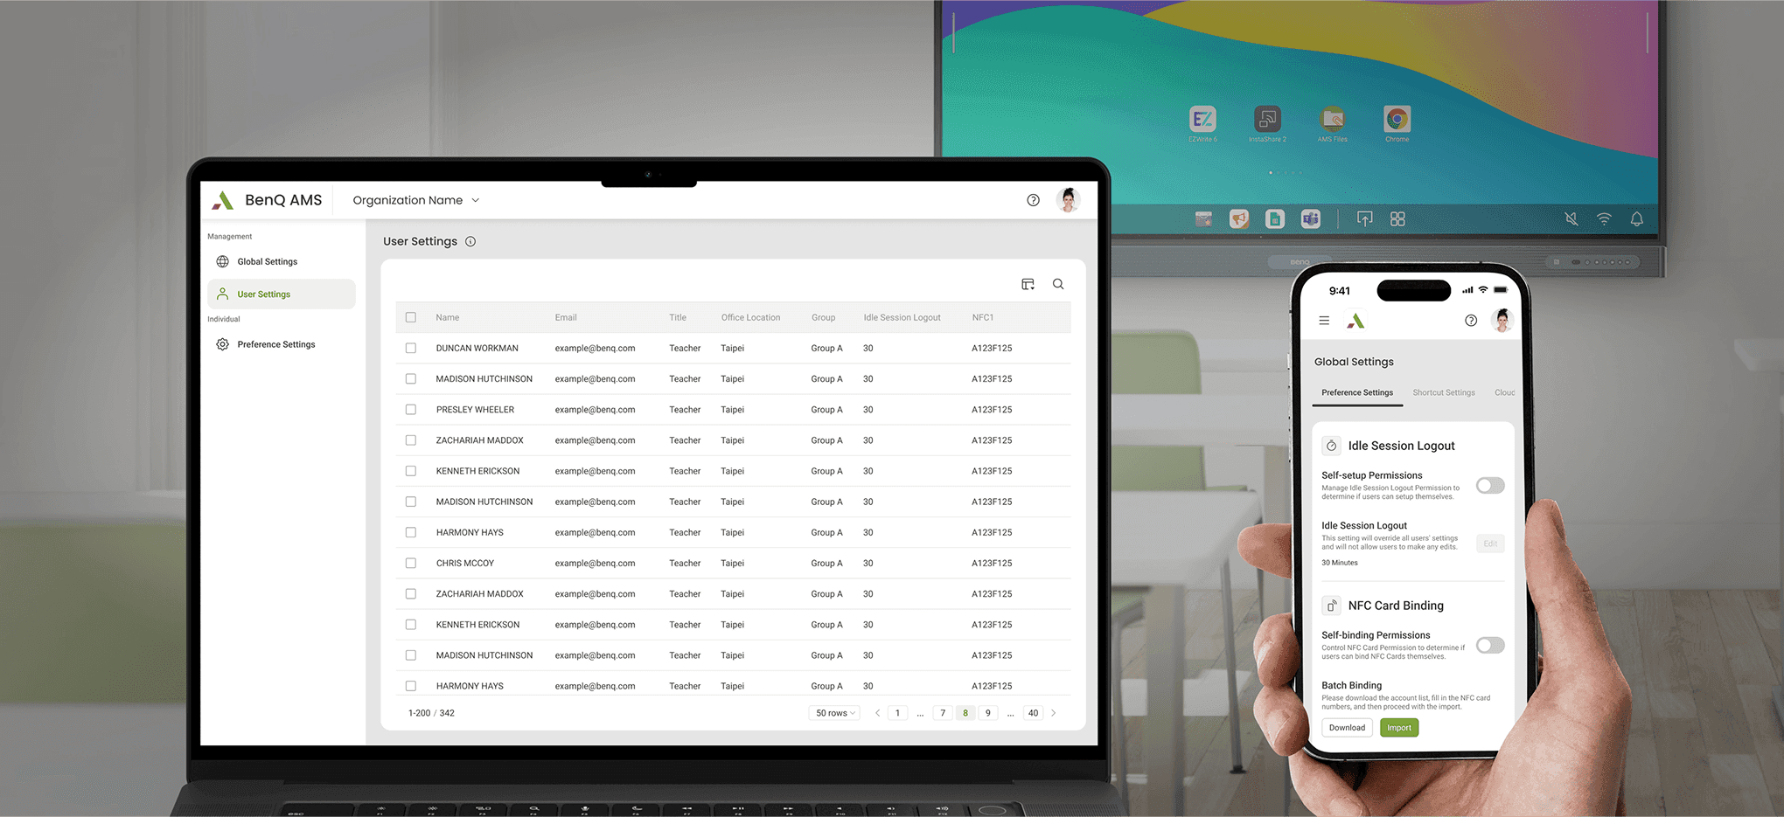Screen dimensions: 1784x817
Task: Turn on the Self-binding Permissions toggle
Action: click(x=1489, y=645)
